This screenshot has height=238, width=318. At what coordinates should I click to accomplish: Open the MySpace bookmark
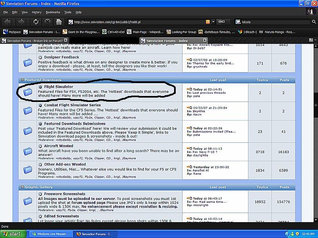coord(12,32)
